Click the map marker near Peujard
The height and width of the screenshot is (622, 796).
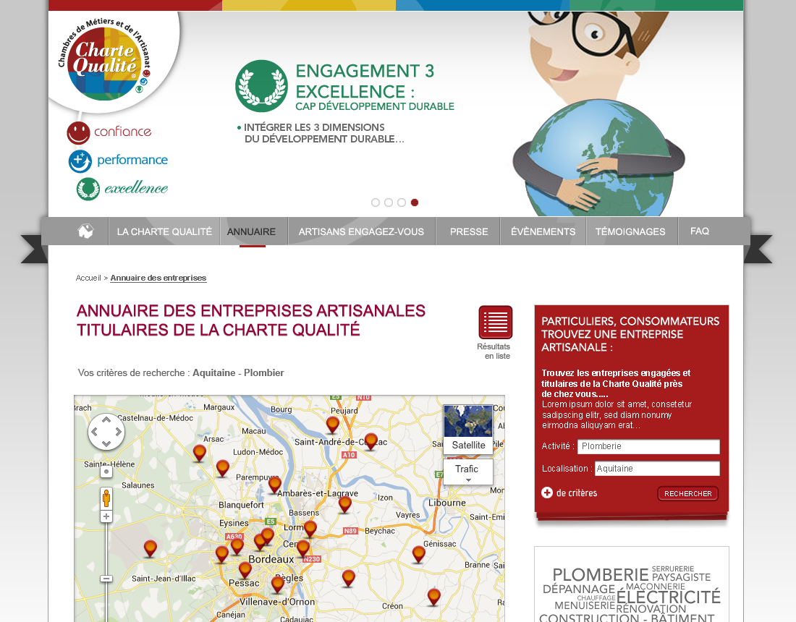(333, 425)
